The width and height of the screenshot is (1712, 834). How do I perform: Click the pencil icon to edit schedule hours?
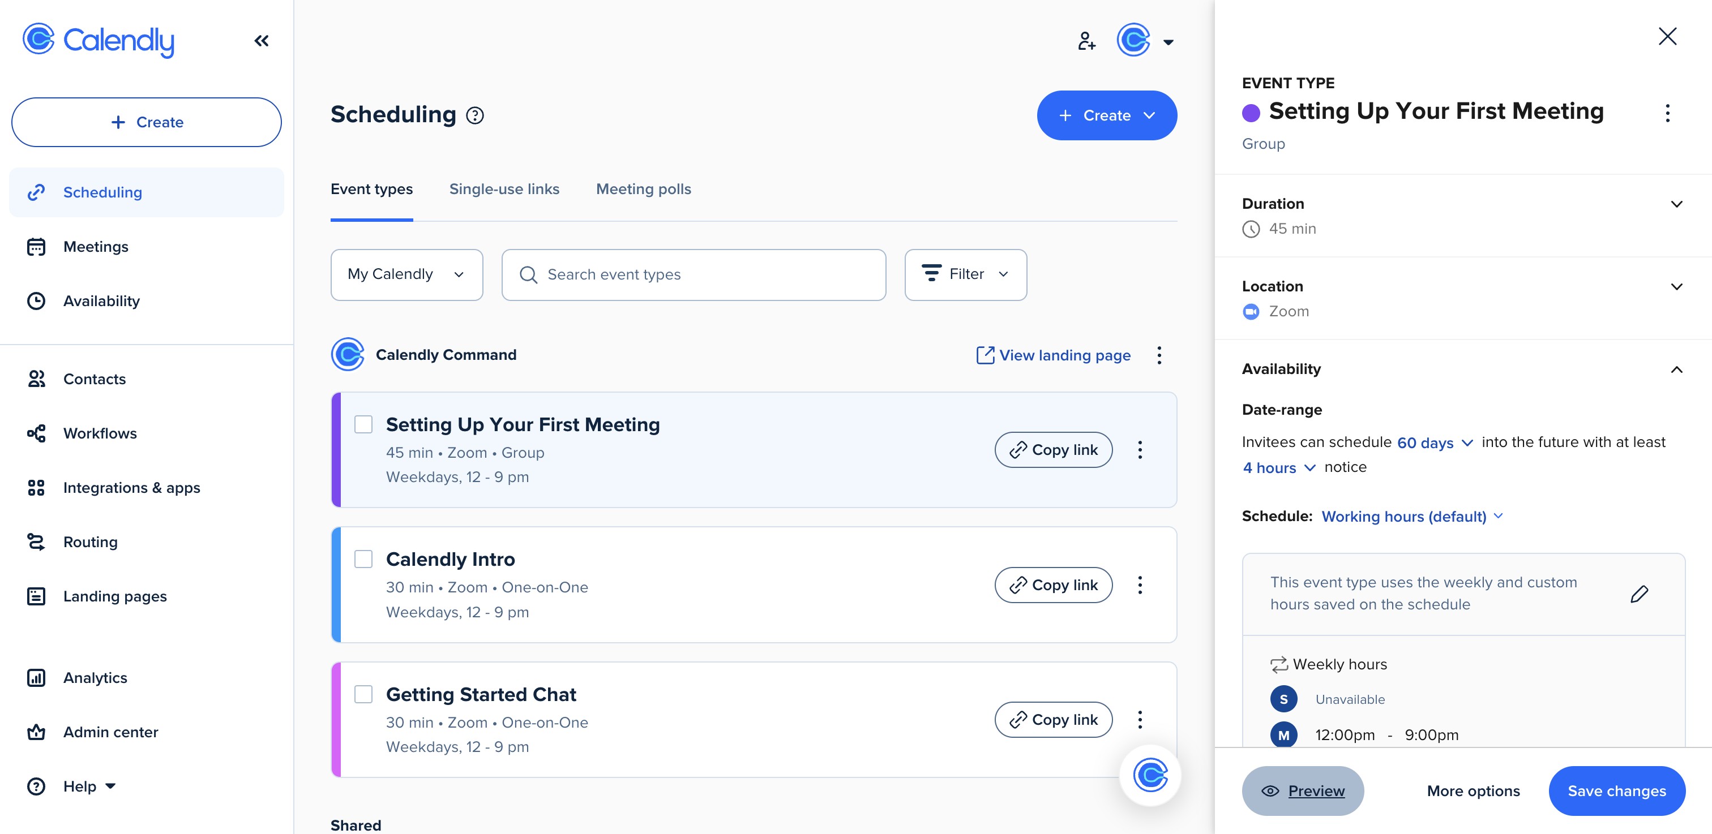click(x=1639, y=594)
